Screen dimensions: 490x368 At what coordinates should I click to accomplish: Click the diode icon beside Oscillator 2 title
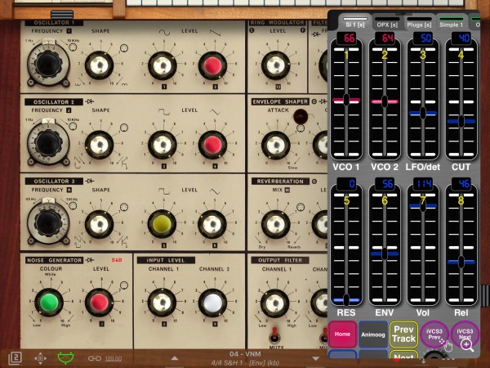tap(90, 101)
